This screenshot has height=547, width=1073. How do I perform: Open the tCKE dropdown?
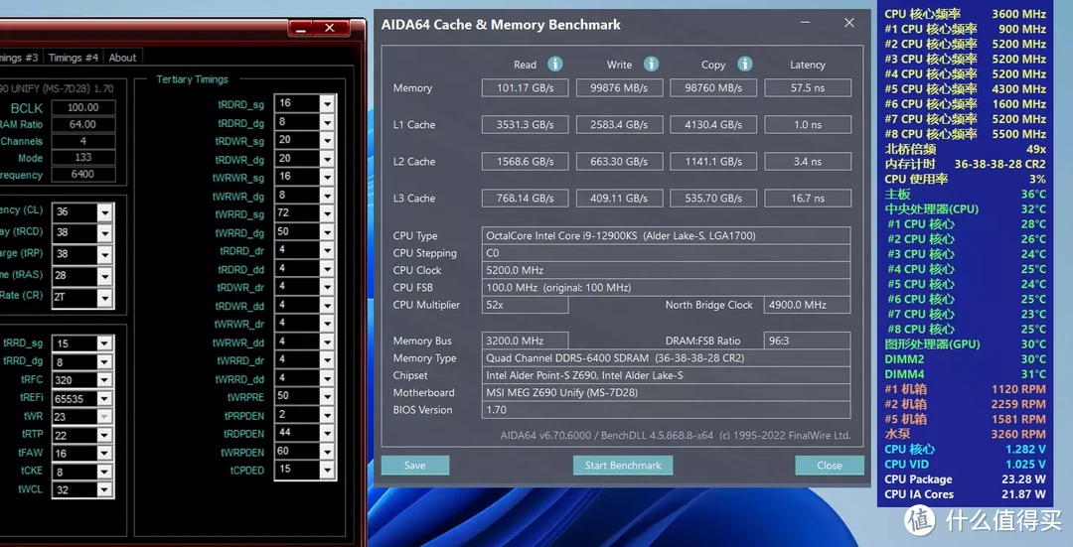pos(104,472)
